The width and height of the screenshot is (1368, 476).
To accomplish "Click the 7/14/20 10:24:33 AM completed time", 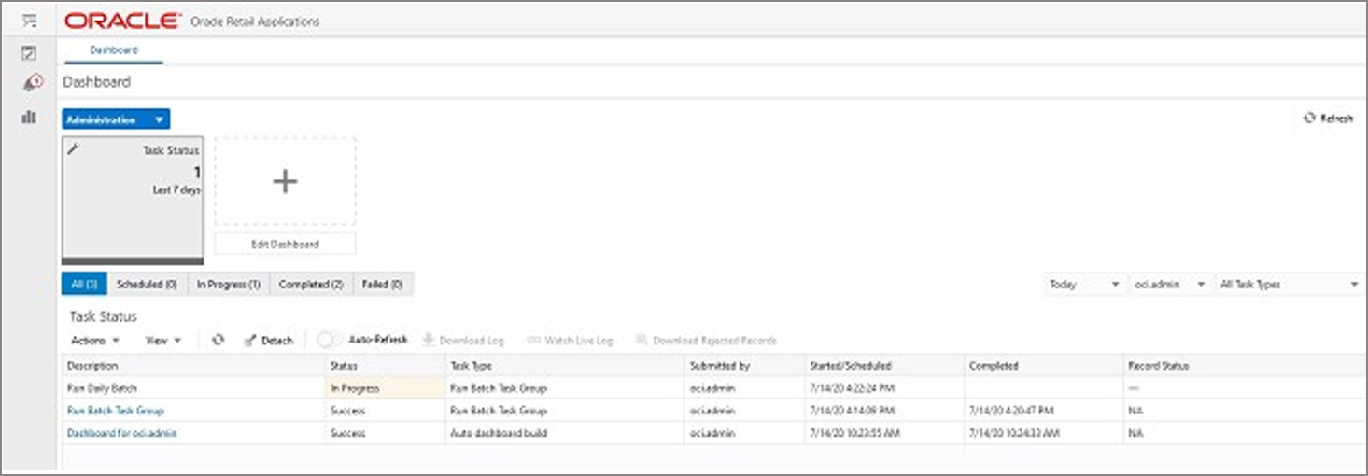I will tap(1016, 433).
